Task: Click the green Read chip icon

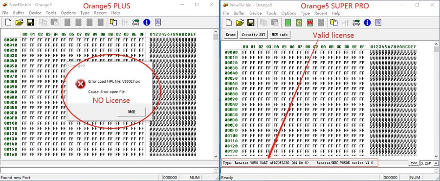Action: 287,23
